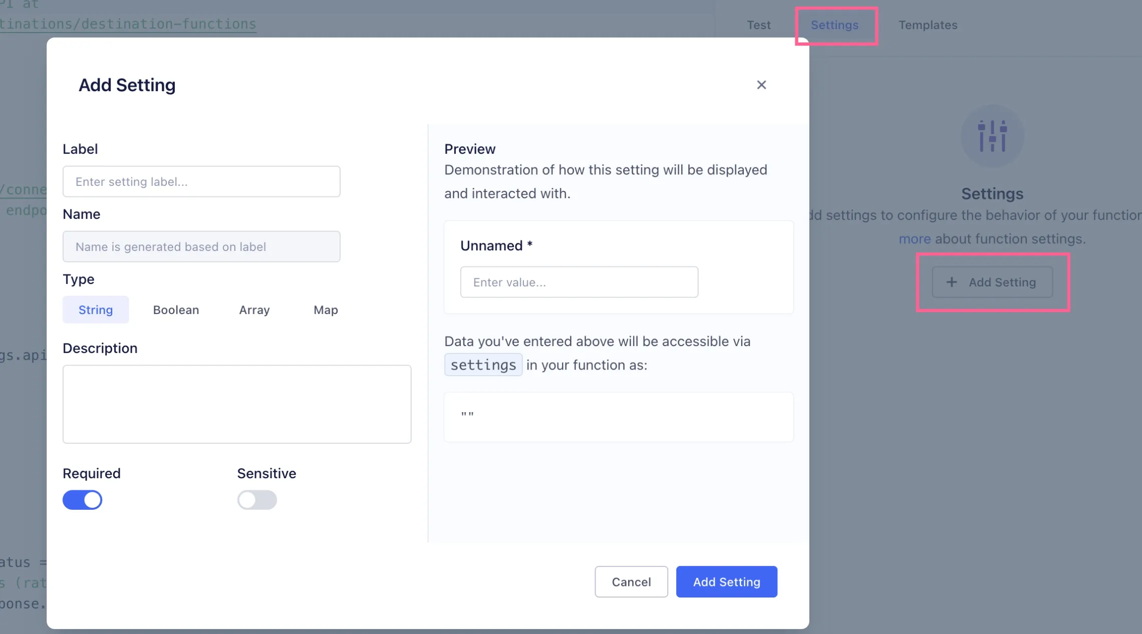The width and height of the screenshot is (1142, 634).
Task: Focus the Unnamed preview value field
Action: pos(579,282)
